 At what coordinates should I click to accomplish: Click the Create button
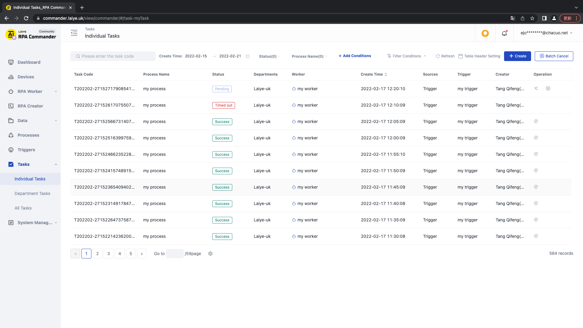517,56
